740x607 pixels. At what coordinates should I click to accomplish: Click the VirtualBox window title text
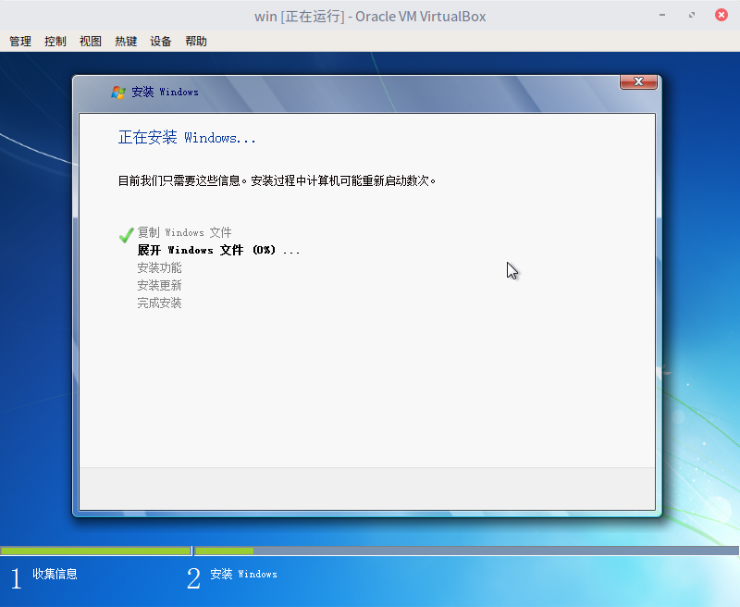(x=370, y=17)
